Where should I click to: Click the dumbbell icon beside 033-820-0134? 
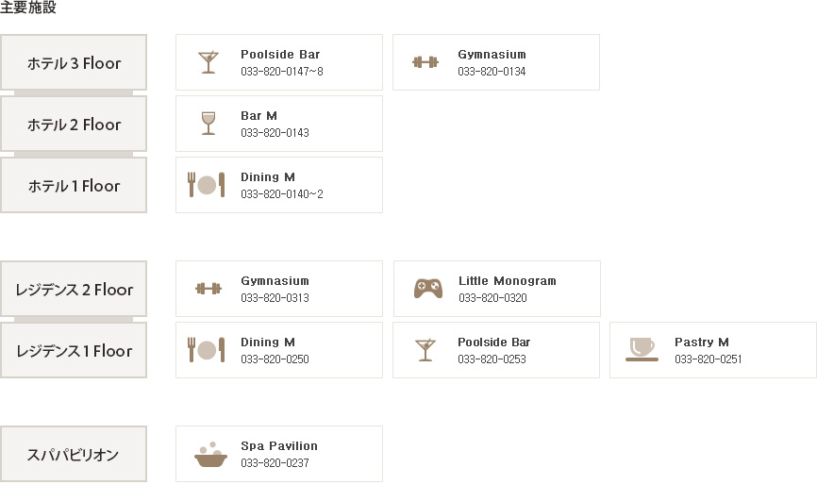click(x=425, y=62)
